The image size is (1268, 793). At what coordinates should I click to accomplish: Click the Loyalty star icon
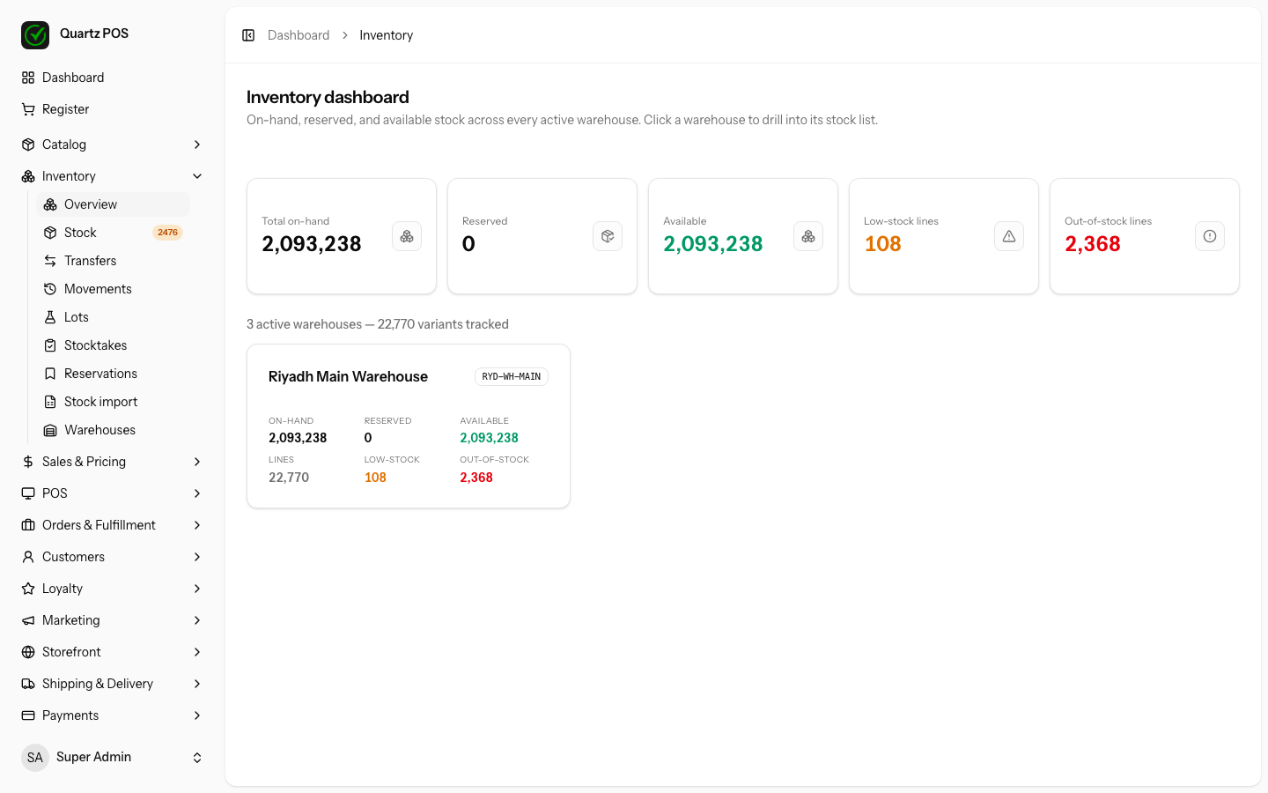(28, 589)
